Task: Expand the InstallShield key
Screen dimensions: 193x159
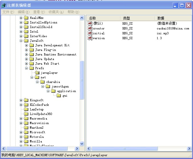Action: pos(21,27)
